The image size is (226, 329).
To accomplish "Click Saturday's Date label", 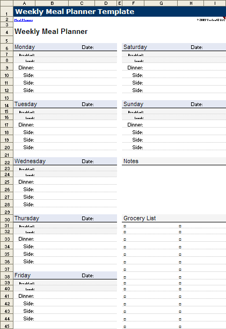I will tap(196, 47).
